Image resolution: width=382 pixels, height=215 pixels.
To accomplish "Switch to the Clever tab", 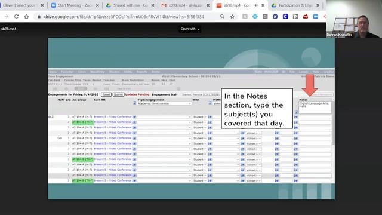I will (x=20, y=5).
